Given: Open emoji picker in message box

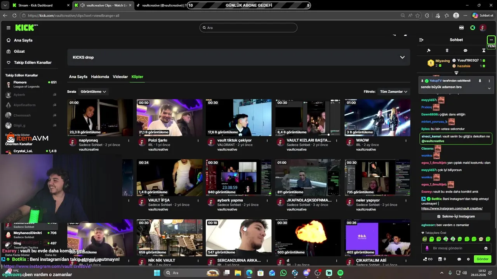Looking at the screenshot, I should pyautogui.click(x=486, y=248).
